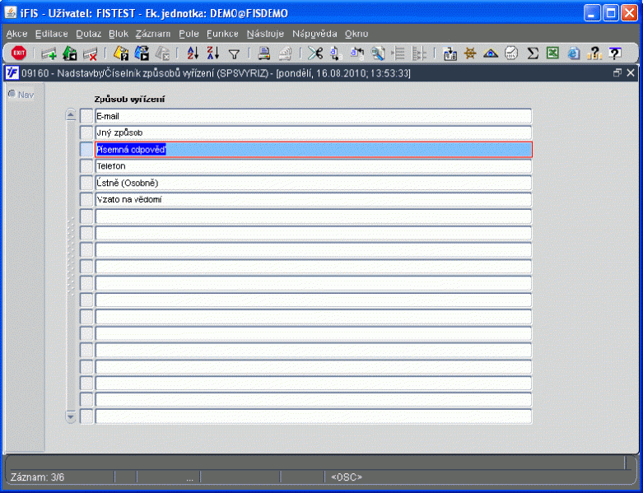Toggle the Nav radio button
This screenshot has width=643, height=493.
point(12,95)
